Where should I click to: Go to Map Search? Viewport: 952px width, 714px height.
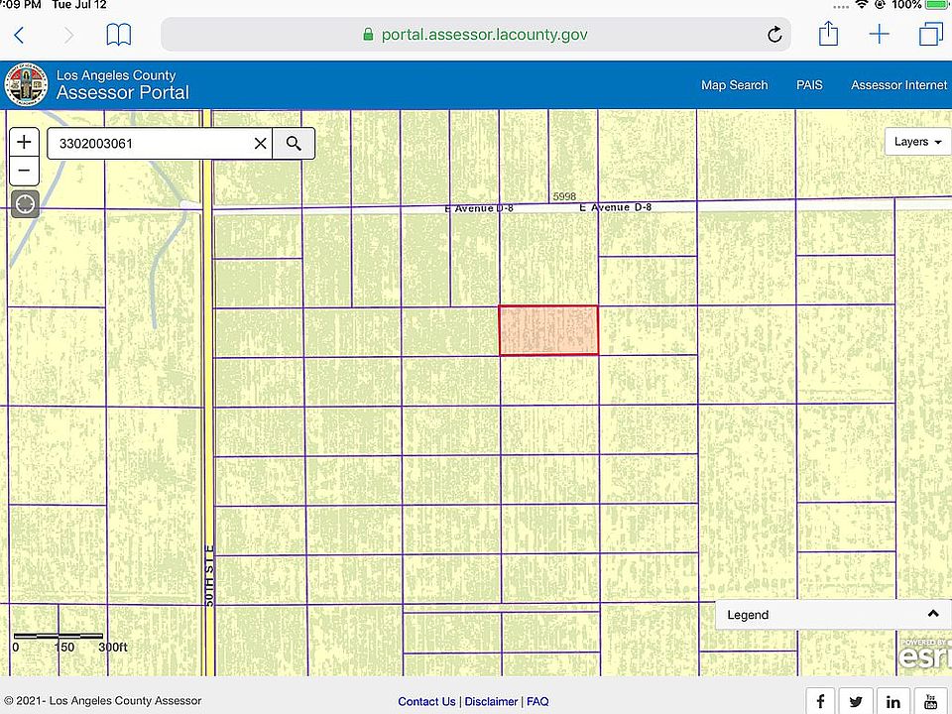click(x=734, y=85)
